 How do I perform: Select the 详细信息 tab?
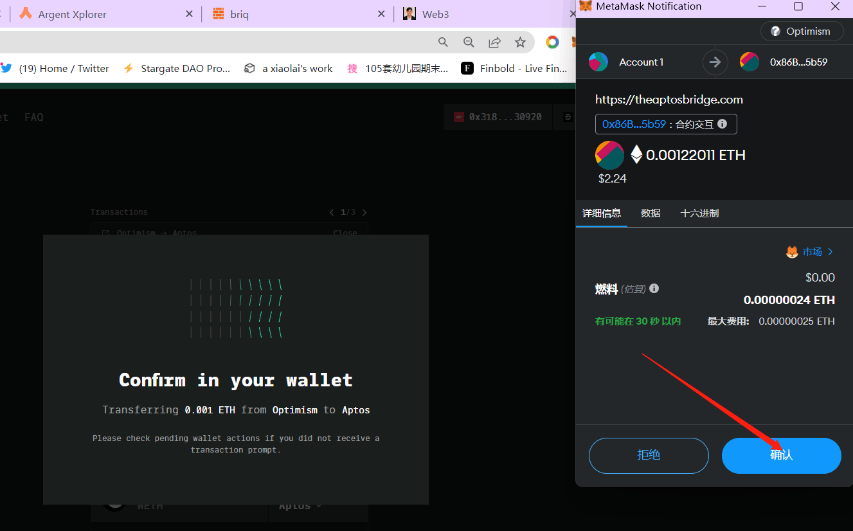coord(602,213)
